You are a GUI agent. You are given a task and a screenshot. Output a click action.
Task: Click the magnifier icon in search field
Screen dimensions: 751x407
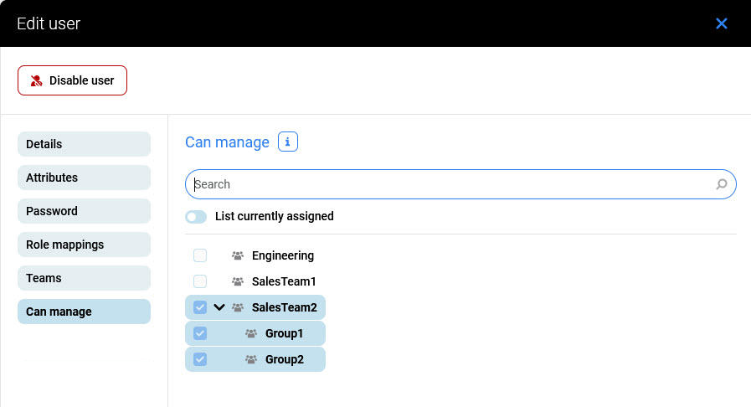point(721,184)
